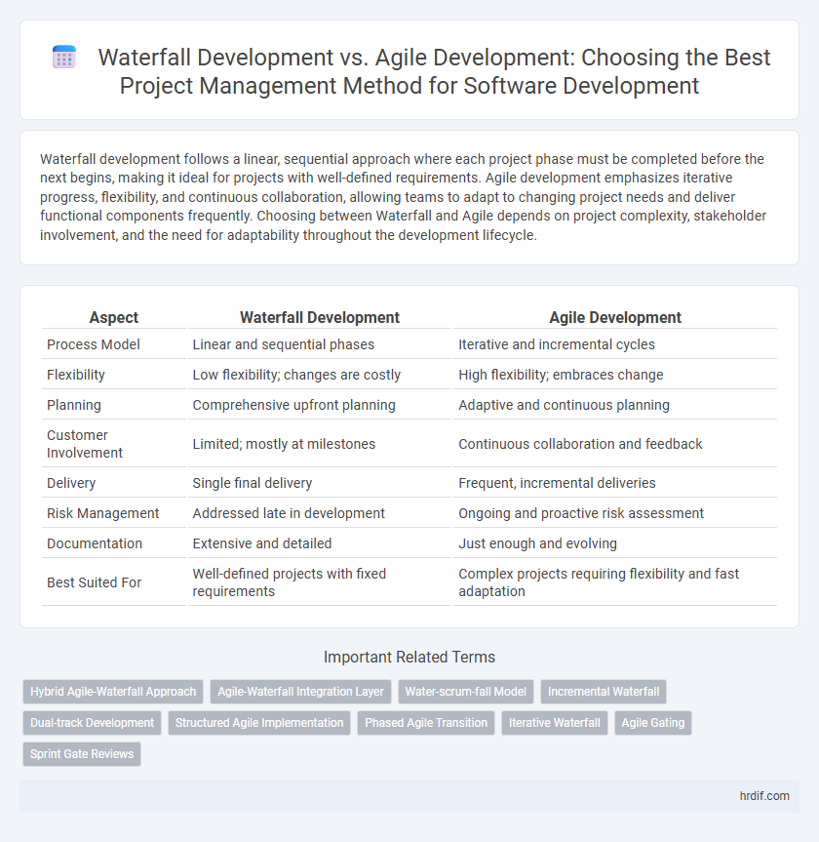819x842 pixels.
Task: Click the Documentation row label
Action: point(95,543)
